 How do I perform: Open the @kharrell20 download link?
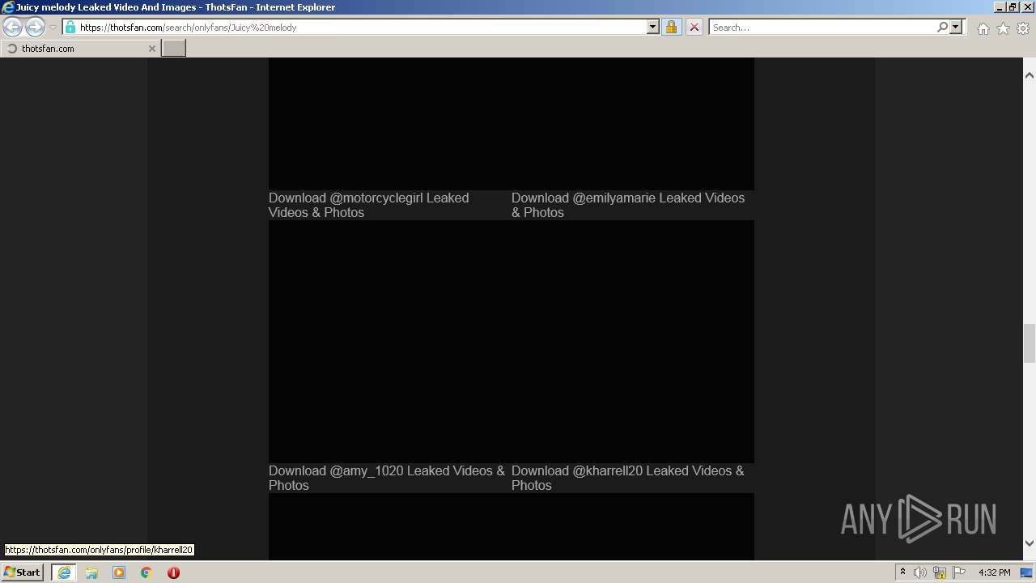(628, 478)
